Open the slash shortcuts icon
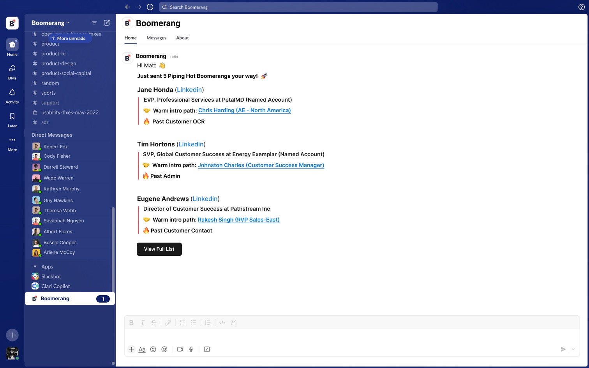 207,349
